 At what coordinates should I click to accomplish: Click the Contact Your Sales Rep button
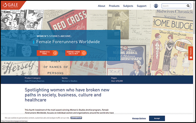(76, 53)
